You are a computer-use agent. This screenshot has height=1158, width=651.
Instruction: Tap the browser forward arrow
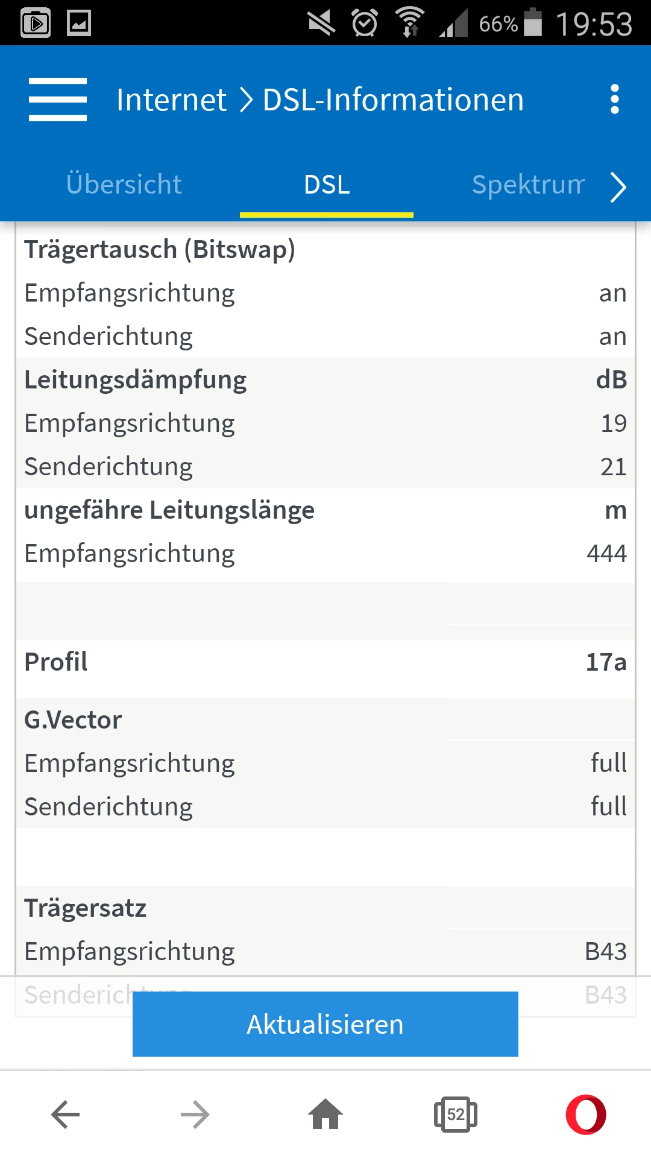coord(195,1115)
